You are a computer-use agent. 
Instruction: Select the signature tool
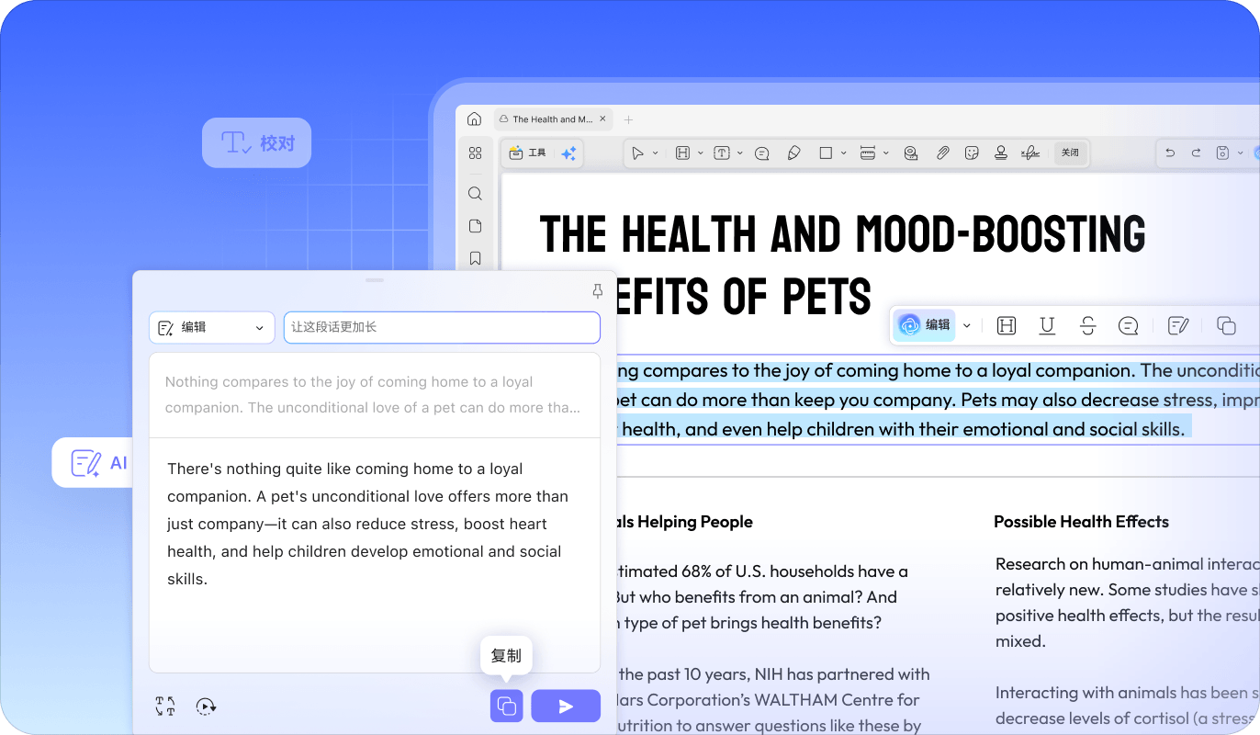(1030, 153)
